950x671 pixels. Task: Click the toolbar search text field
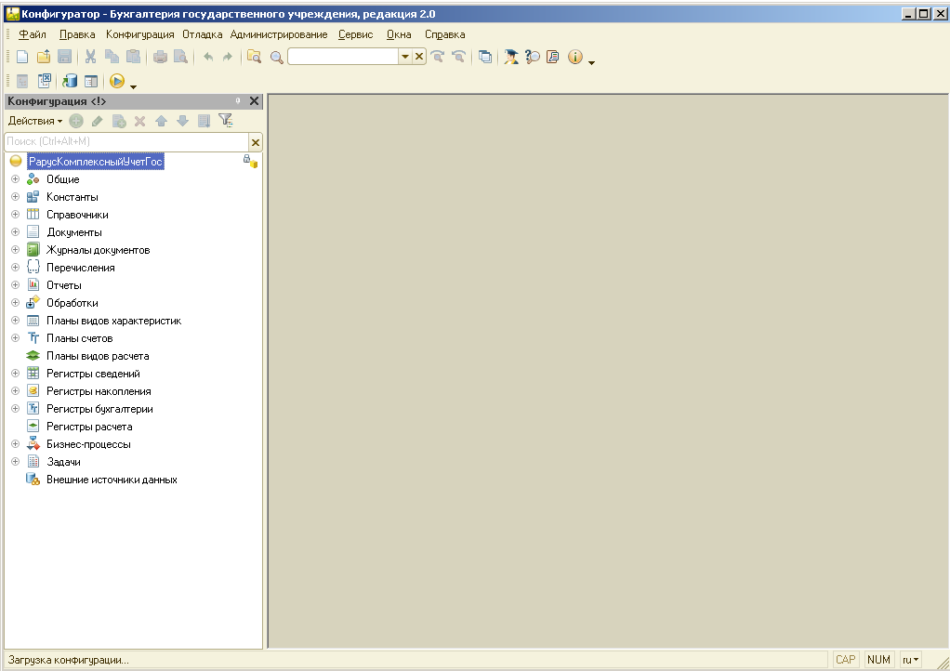point(343,57)
